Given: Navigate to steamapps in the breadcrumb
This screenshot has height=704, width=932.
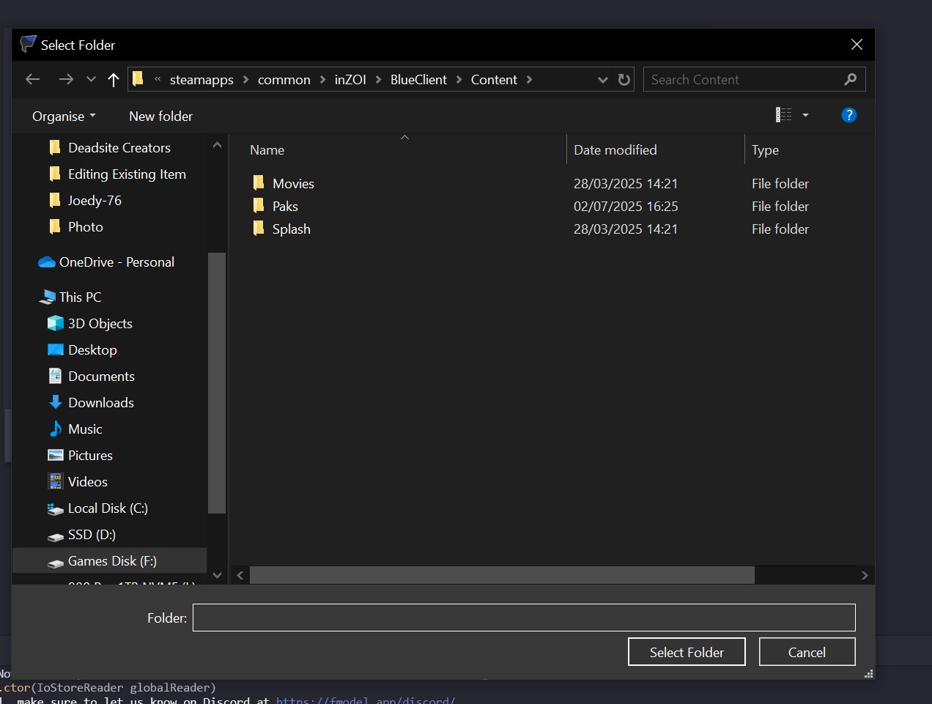Looking at the screenshot, I should pyautogui.click(x=201, y=79).
